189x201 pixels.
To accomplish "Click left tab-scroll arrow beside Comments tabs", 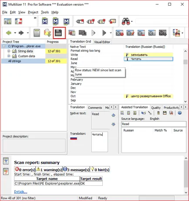I will click(x=111, y=107).
